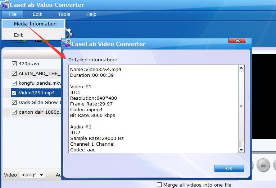Screen dimensions: 276x188
Task: Open the Edit menu
Action: coord(37,14)
